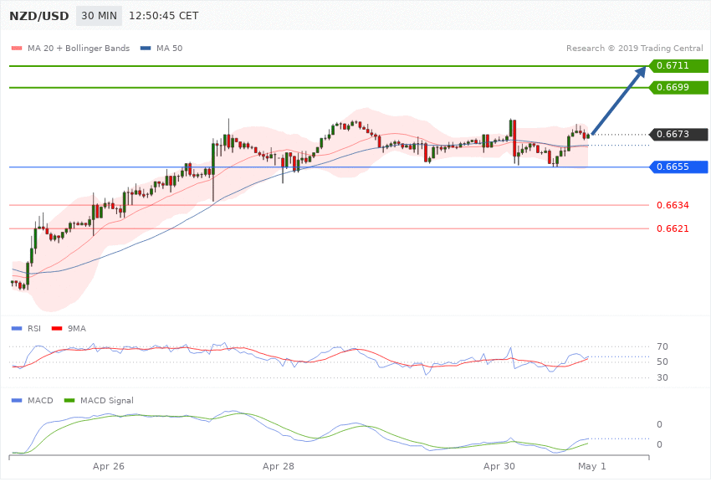
Task: Click the 0.6621 red support label
Action: click(673, 228)
